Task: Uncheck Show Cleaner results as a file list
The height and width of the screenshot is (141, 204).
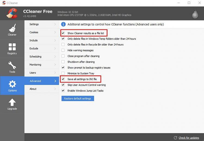Action: point(63,33)
